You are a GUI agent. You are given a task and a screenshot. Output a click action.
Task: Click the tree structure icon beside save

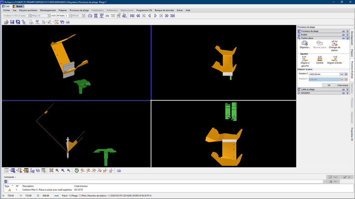coord(24,22)
